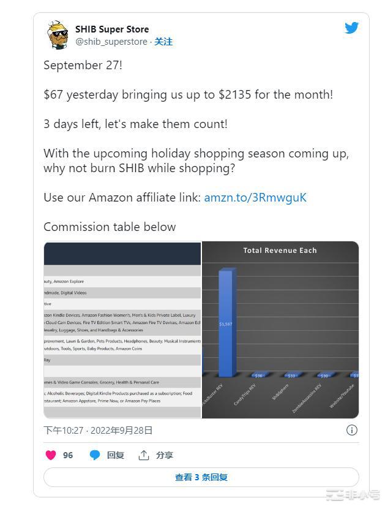The height and width of the screenshot is (506, 385).
Task: Click the like count 96
Action: coord(68,455)
